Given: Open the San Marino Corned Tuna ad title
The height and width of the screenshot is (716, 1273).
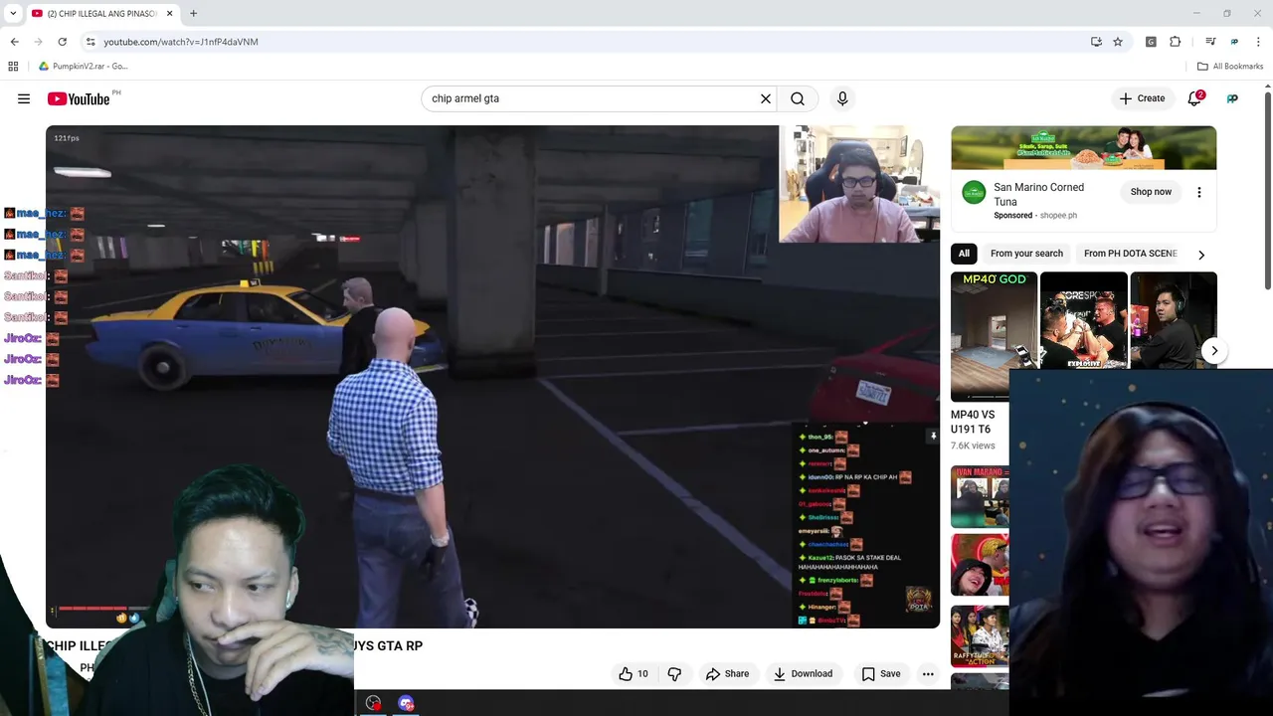Looking at the screenshot, I should 1038,194.
